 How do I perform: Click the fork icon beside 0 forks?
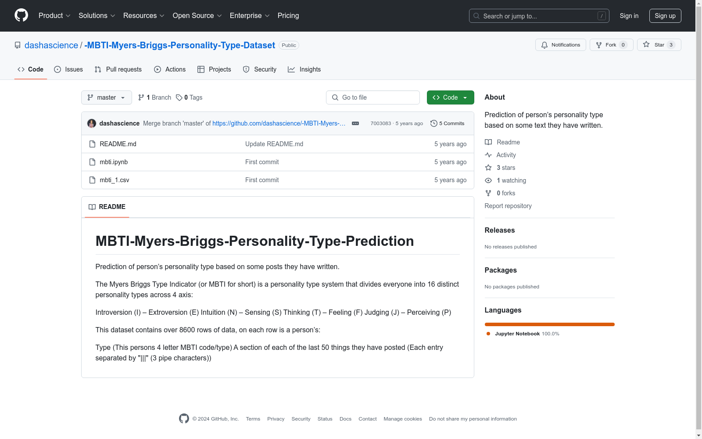coord(488,193)
